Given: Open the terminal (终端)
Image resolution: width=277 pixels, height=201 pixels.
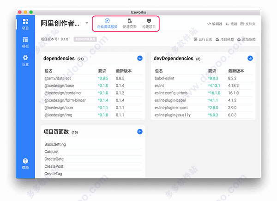Looking at the screenshot, I should click(x=231, y=24).
